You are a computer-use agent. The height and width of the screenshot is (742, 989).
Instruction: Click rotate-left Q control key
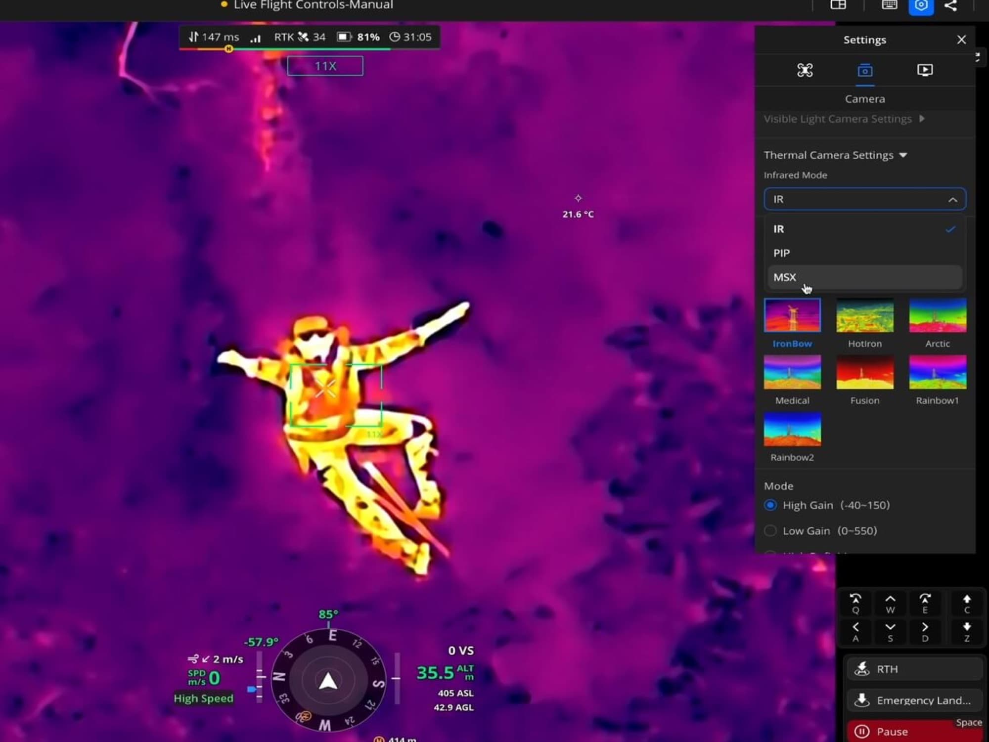(x=855, y=604)
